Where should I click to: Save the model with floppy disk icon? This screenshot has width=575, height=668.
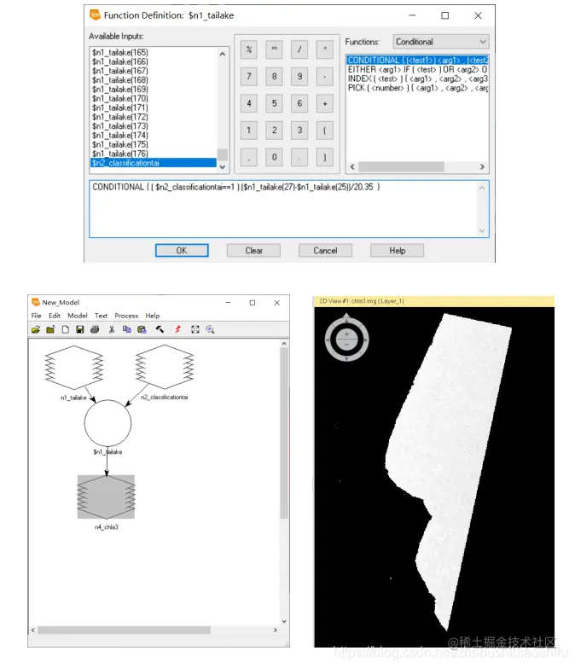tap(79, 329)
